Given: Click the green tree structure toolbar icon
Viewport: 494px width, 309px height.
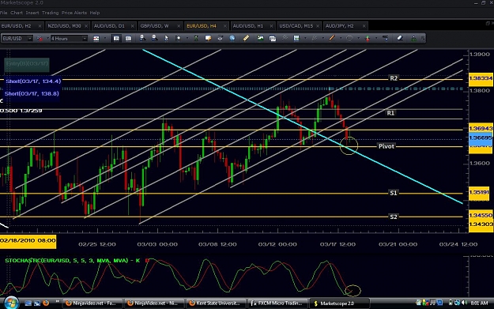Looking at the screenshot, I should pyautogui.click(x=413, y=39).
